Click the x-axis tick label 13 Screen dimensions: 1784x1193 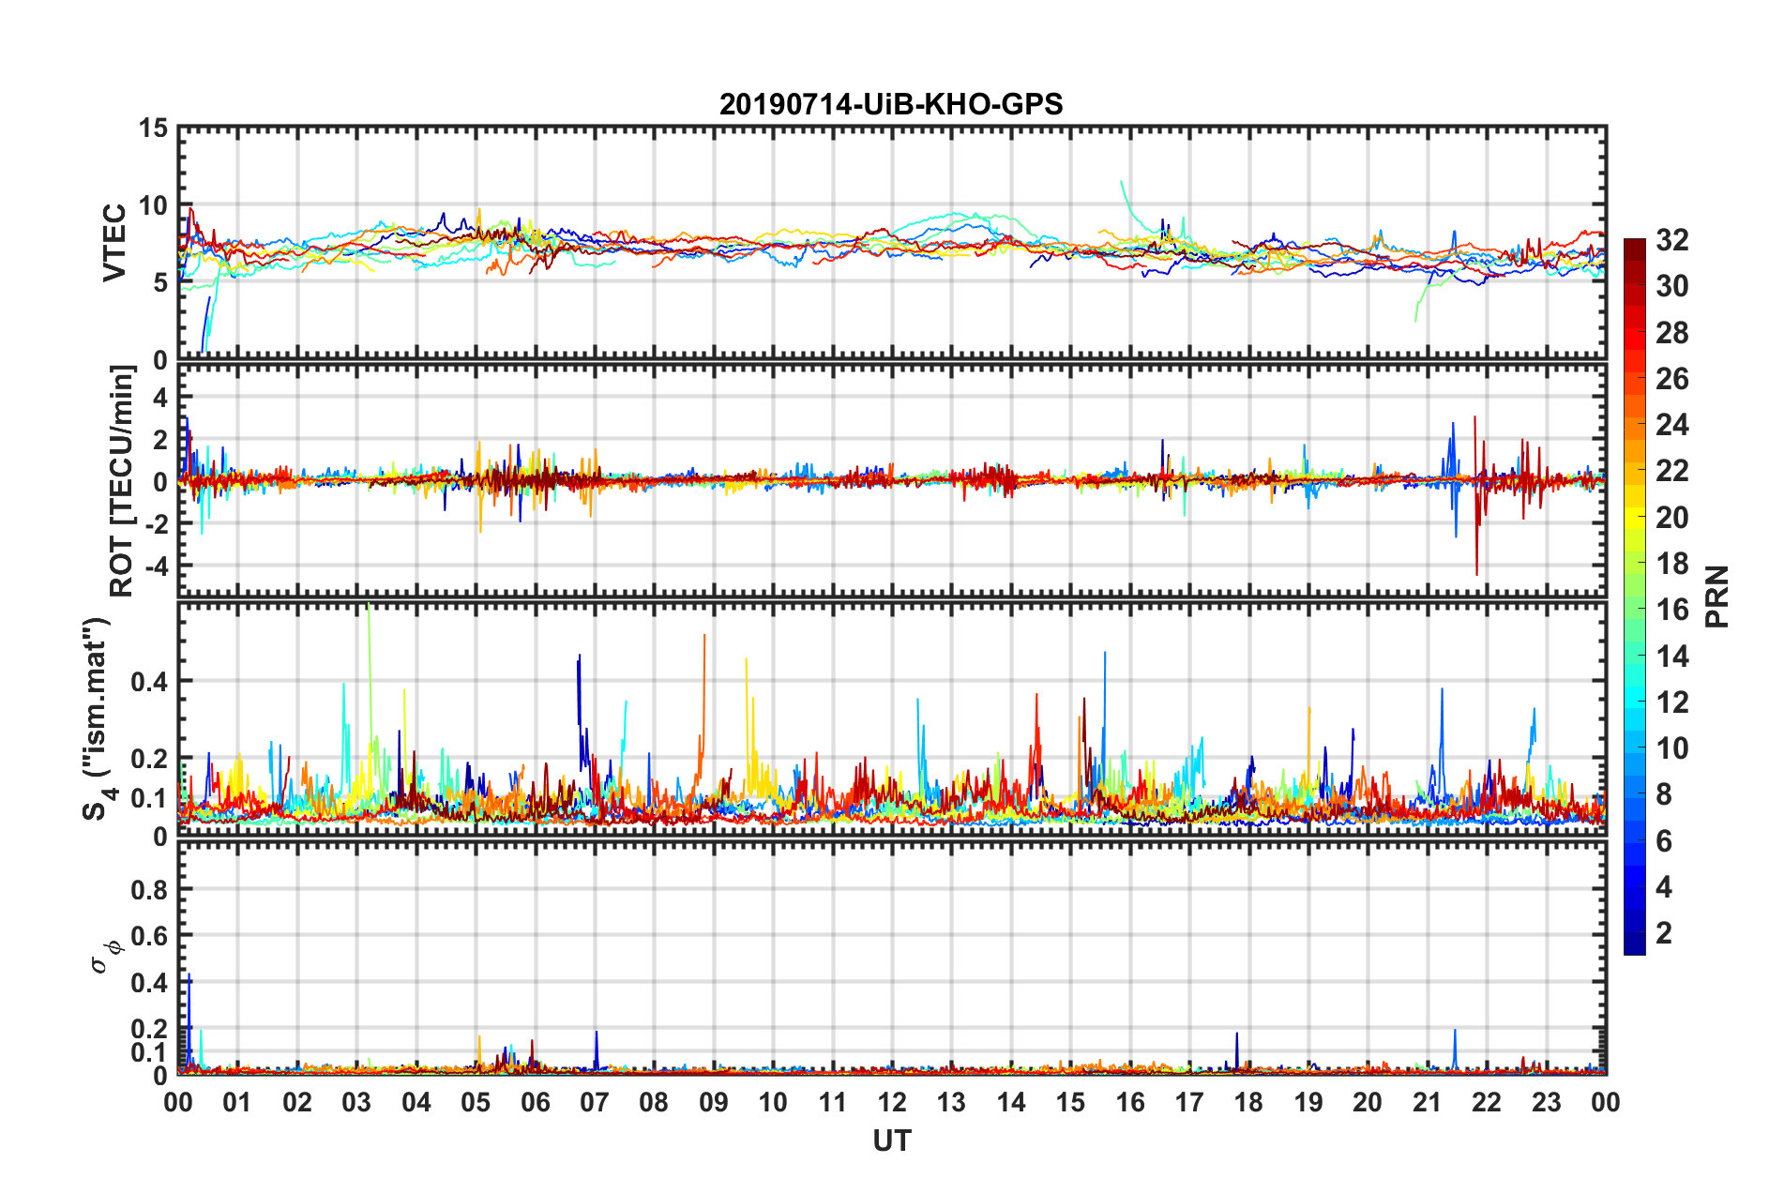tap(951, 1102)
